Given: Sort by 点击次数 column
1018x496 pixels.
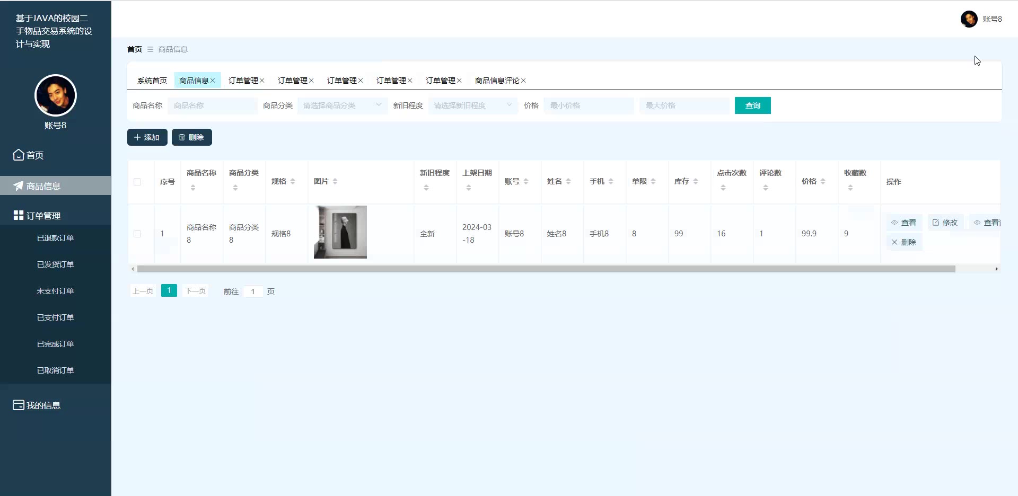Looking at the screenshot, I should click(723, 188).
